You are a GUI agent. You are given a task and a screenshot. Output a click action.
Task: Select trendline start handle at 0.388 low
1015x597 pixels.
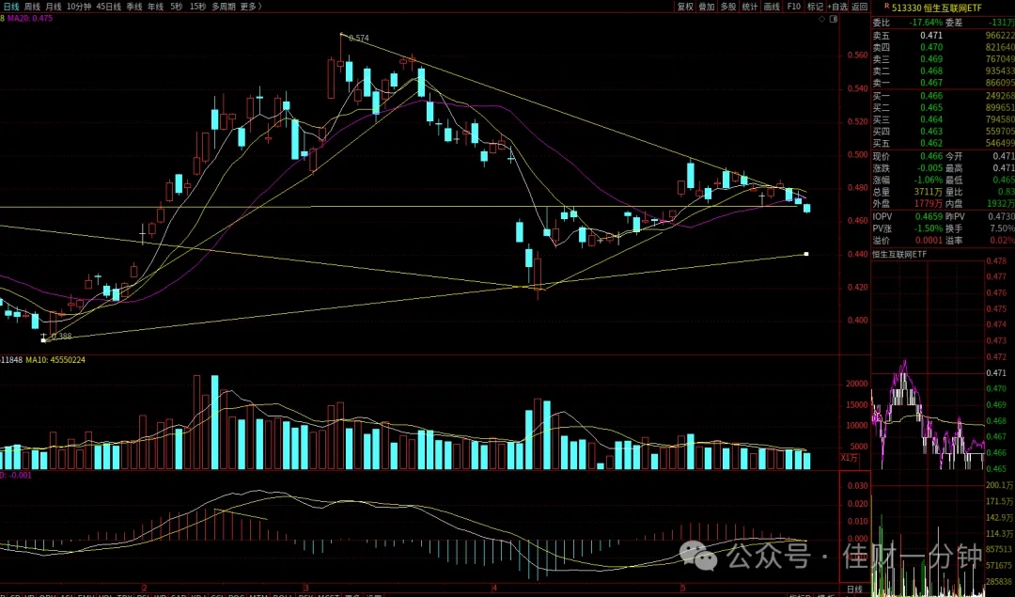pos(43,340)
